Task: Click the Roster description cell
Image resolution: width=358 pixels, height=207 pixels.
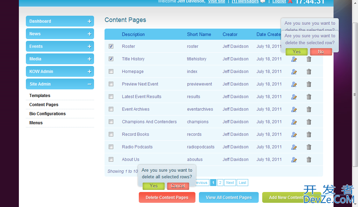Action: [x=128, y=46]
